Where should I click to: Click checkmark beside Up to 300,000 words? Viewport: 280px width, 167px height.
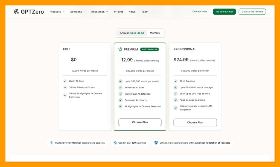click(x=121, y=81)
